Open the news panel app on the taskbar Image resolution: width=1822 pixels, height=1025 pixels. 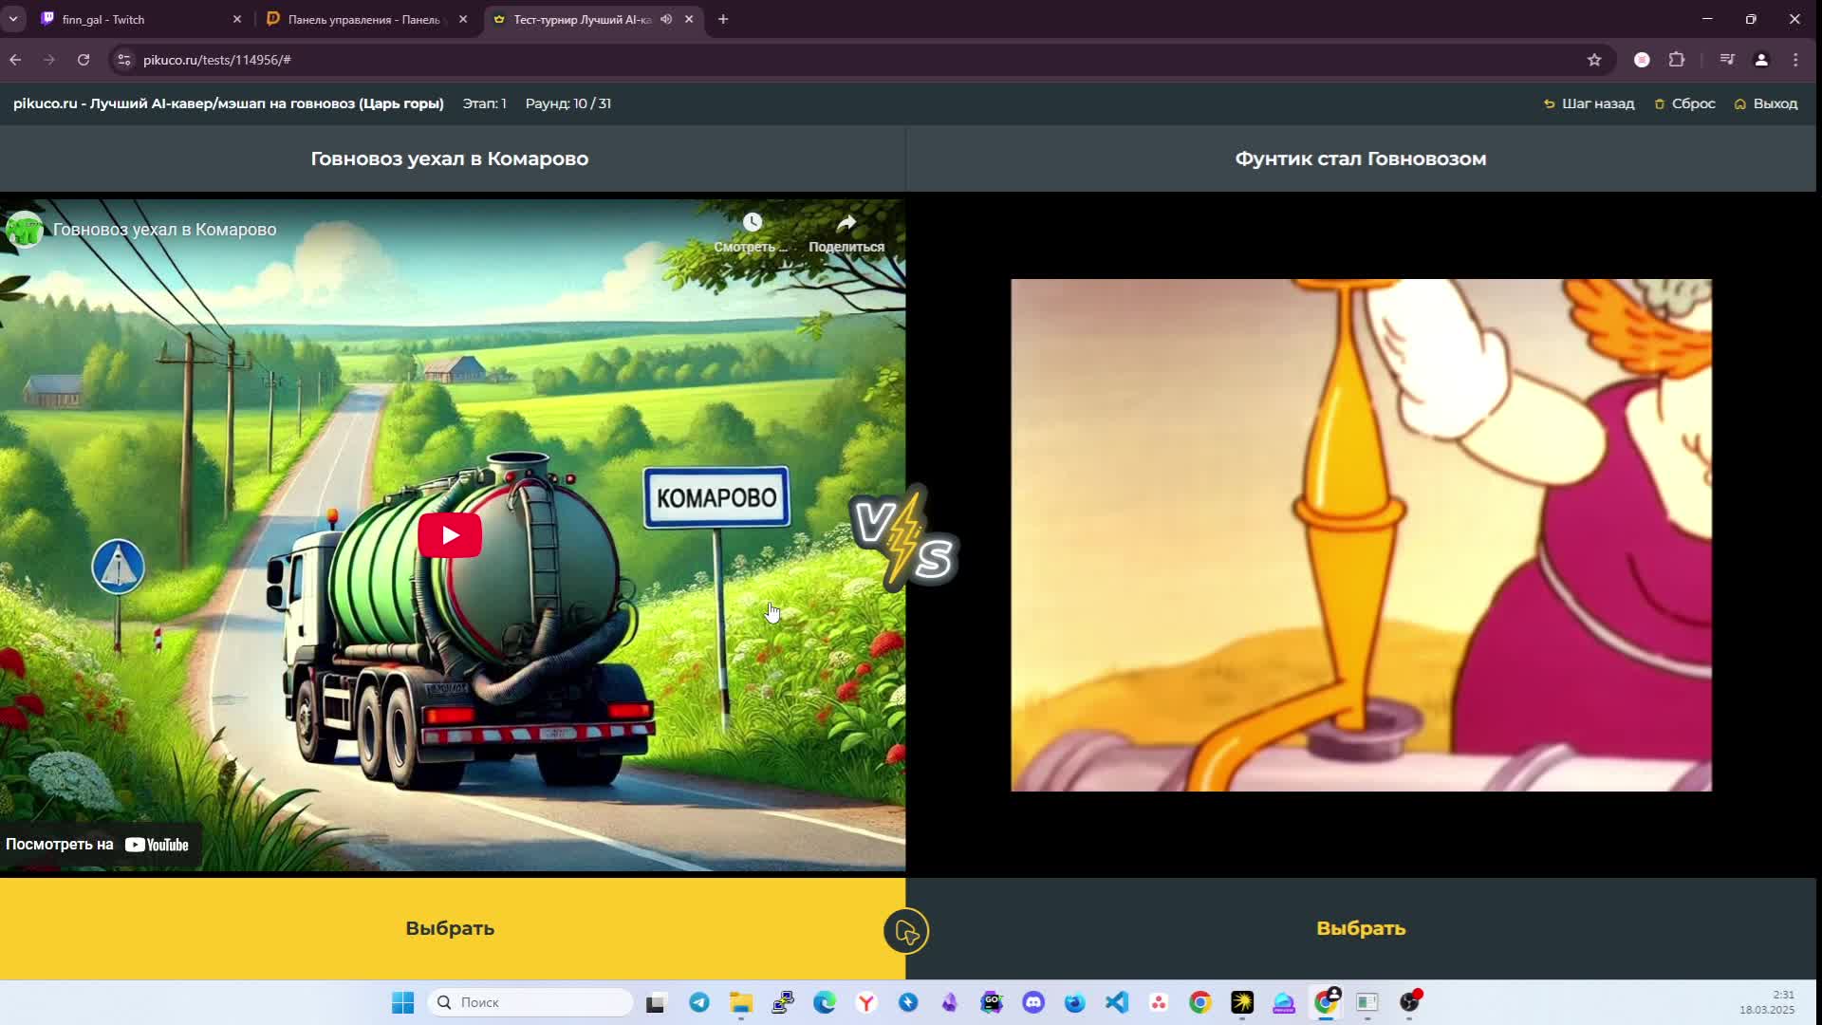[1367, 1002]
